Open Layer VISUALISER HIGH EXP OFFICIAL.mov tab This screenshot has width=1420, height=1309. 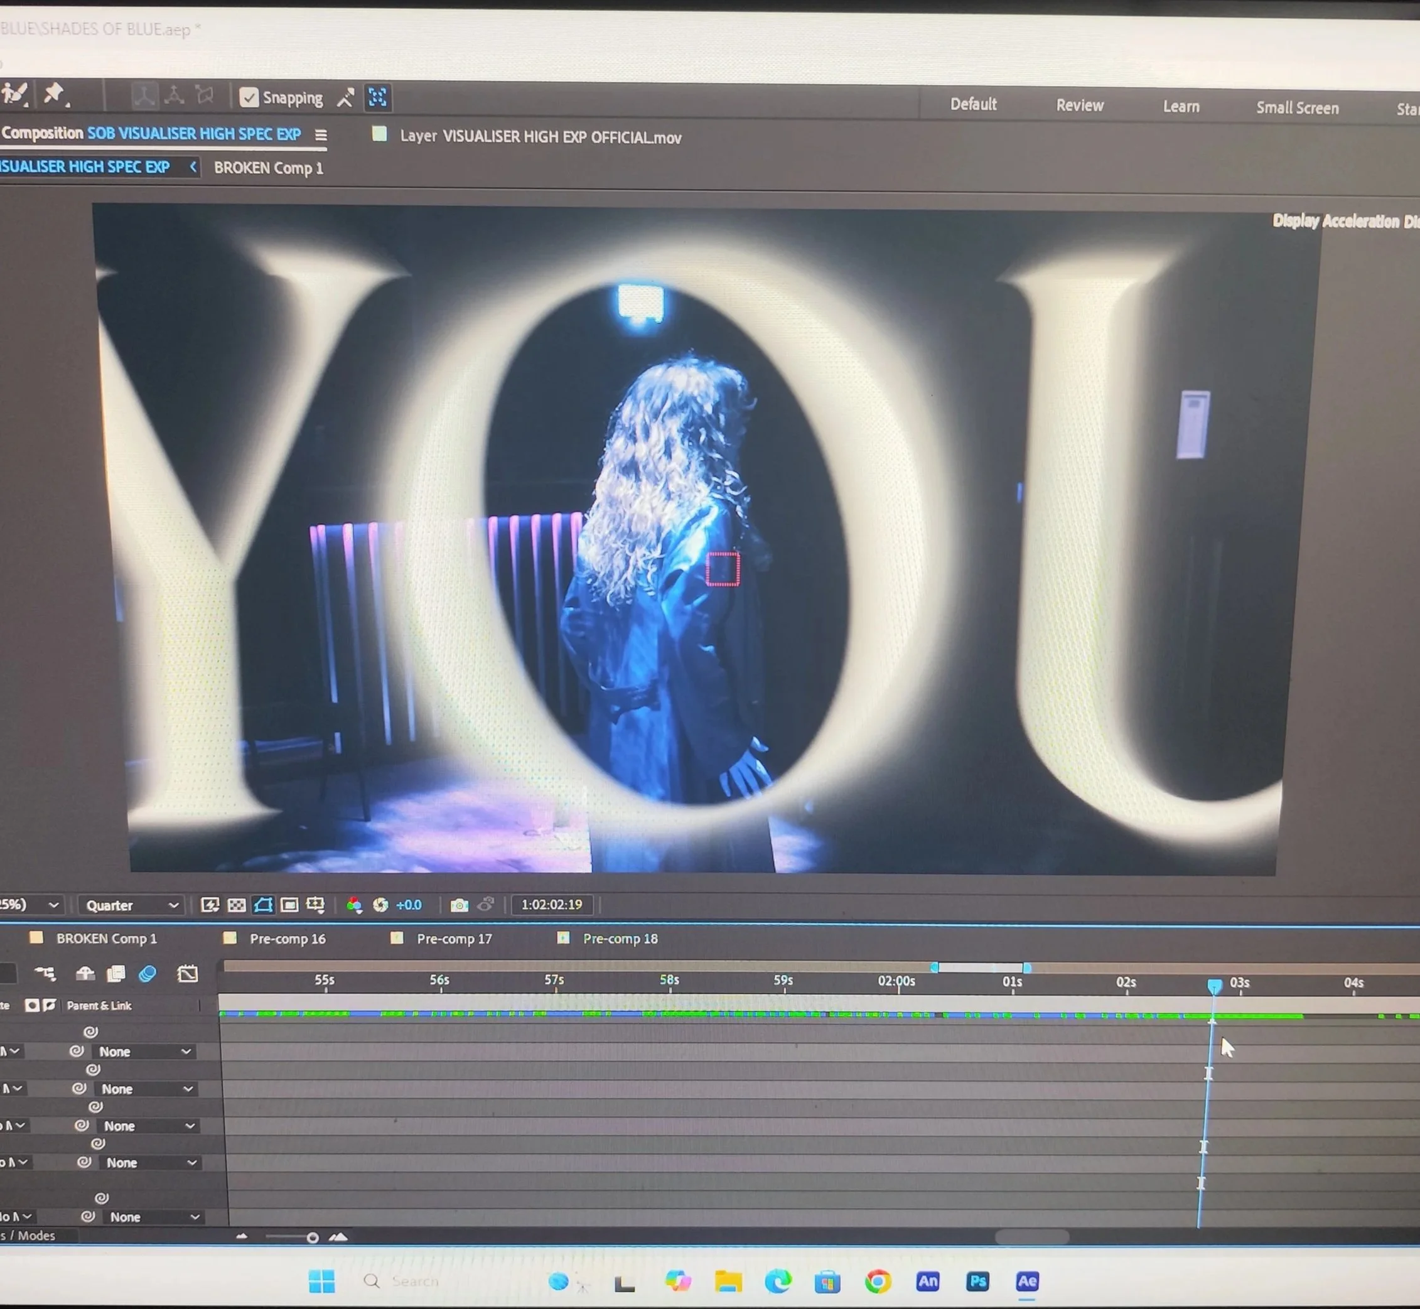(x=540, y=137)
